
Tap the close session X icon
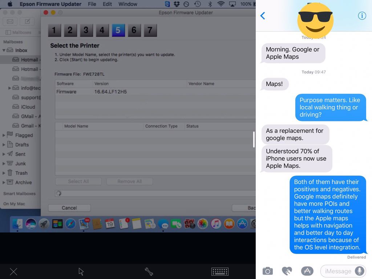13,272
